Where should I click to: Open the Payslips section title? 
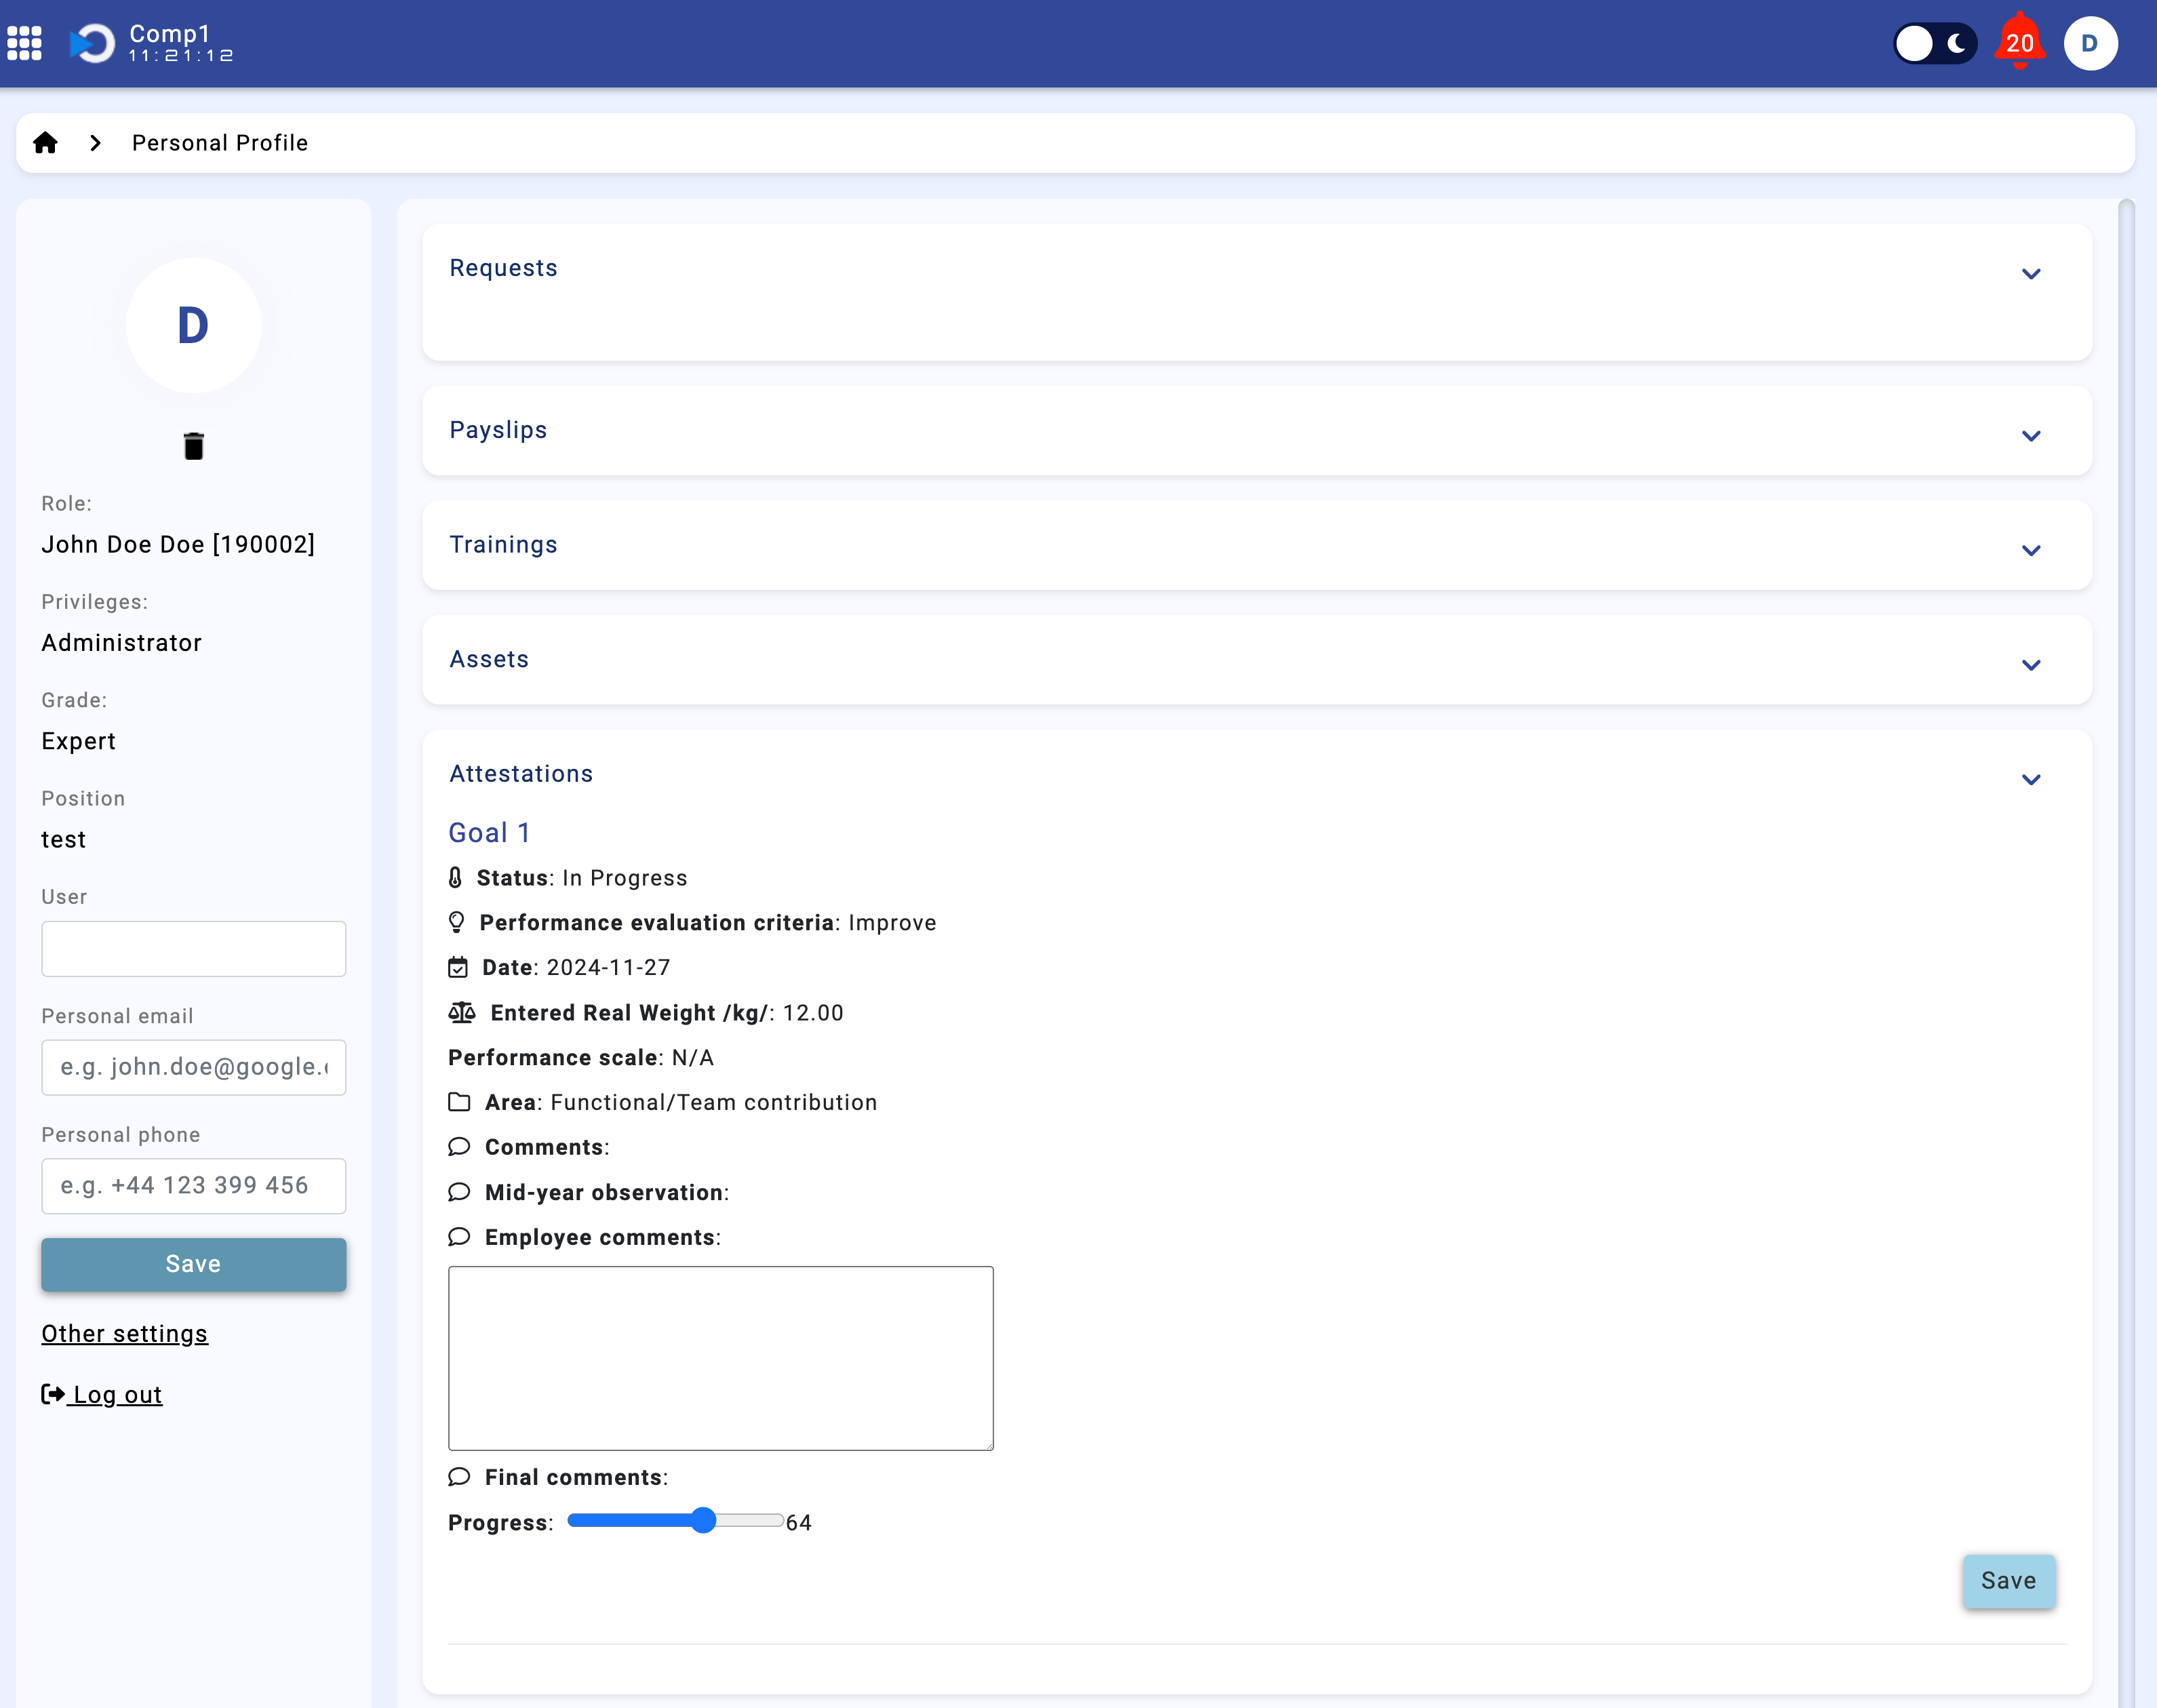tap(498, 430)
